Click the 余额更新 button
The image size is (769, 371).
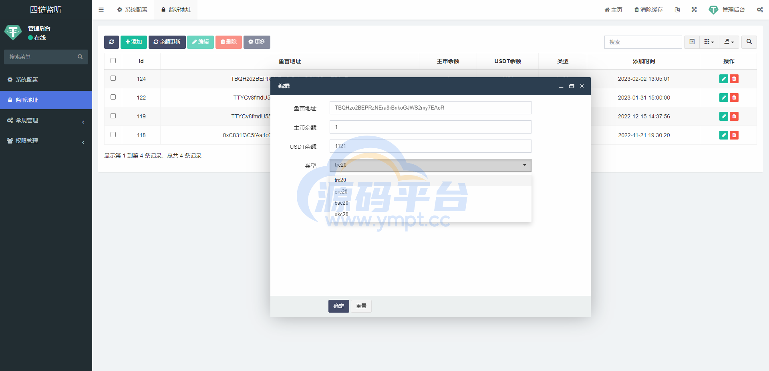(x=167, y=42)
